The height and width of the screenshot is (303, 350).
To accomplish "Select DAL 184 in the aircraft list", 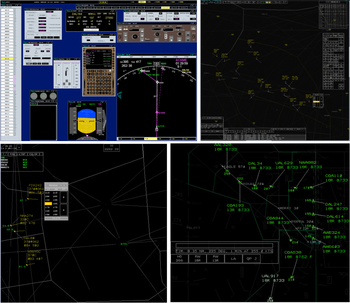I will click(7, 59).
